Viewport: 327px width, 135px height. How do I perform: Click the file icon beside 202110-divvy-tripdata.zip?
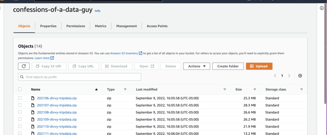(x=32, y=126)
